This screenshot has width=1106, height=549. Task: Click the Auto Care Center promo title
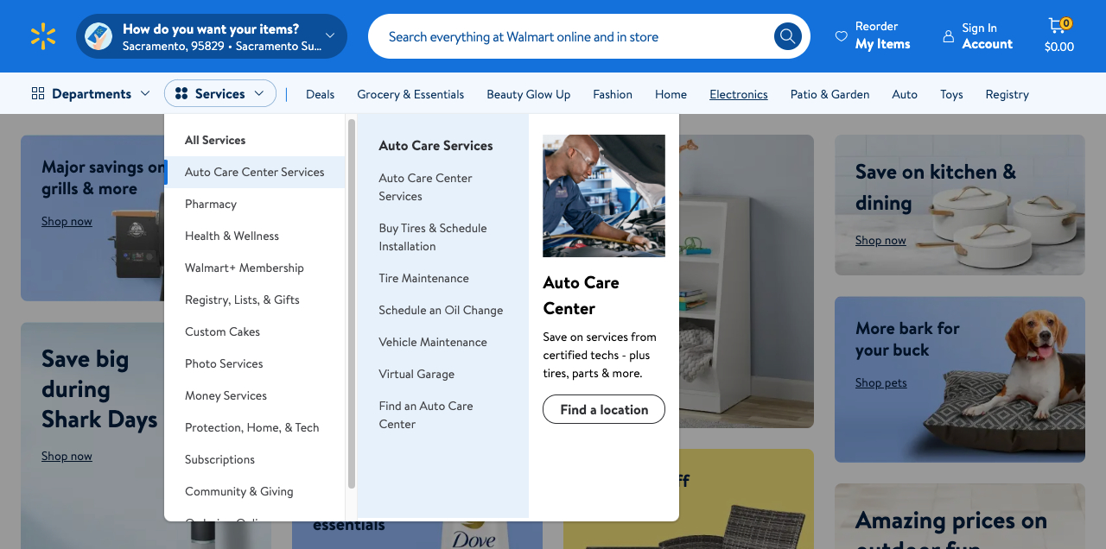pyautogui.click(x=582, y=295)
